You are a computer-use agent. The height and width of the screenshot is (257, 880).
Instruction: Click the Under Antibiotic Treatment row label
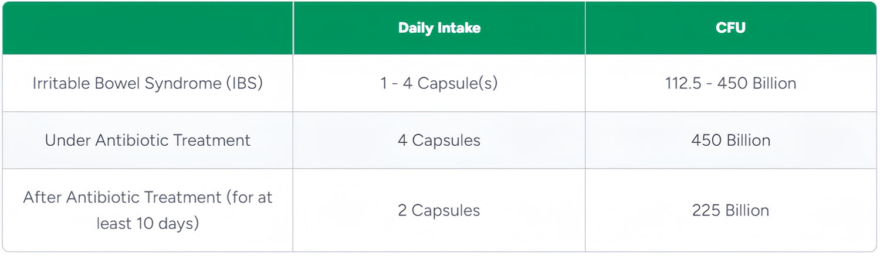point(147,141)
